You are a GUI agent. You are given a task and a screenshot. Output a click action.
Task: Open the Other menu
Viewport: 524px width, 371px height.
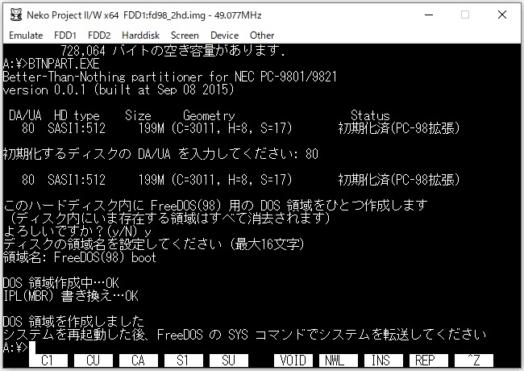tap(262, 35)
